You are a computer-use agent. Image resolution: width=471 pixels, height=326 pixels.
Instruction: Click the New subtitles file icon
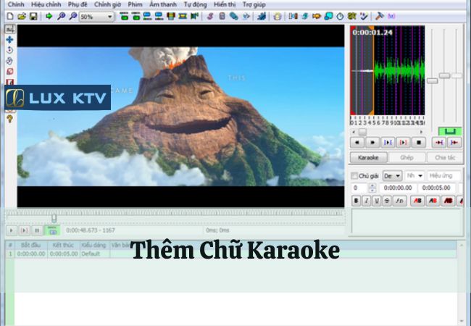click(10, 16)
